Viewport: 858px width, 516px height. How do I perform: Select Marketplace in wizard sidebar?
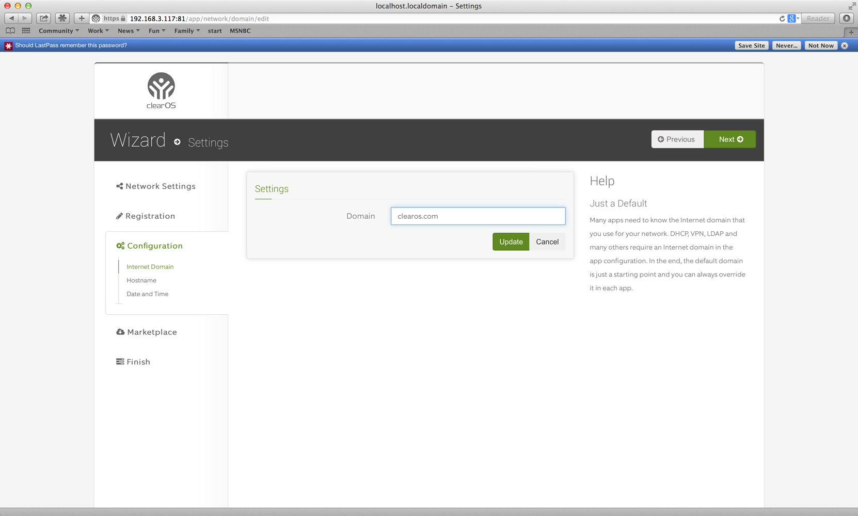pyautogui.click(x=147, y=332)
